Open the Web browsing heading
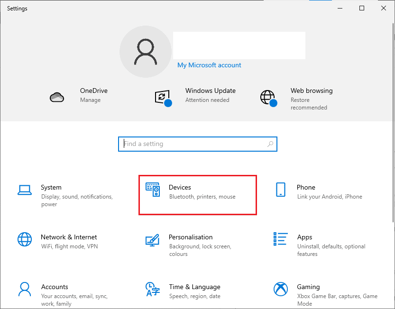The image size is (395, 309). [x=312, y=91]
